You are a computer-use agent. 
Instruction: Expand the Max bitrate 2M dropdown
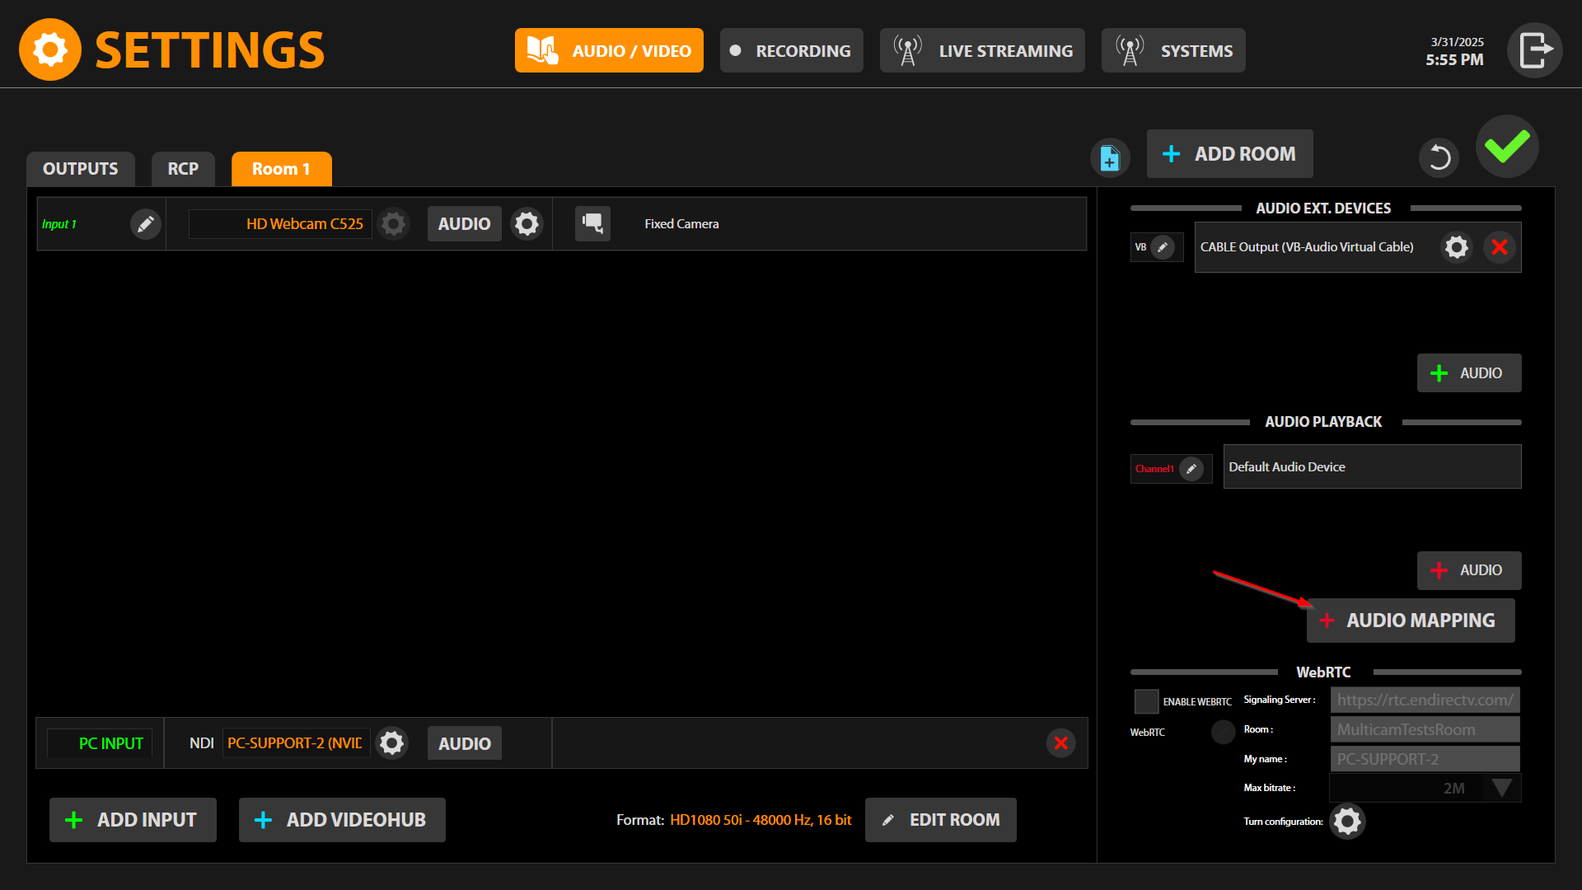pos(1501,788)
